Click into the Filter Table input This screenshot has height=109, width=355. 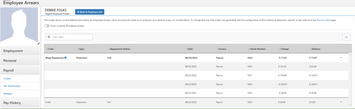point(69,37)
